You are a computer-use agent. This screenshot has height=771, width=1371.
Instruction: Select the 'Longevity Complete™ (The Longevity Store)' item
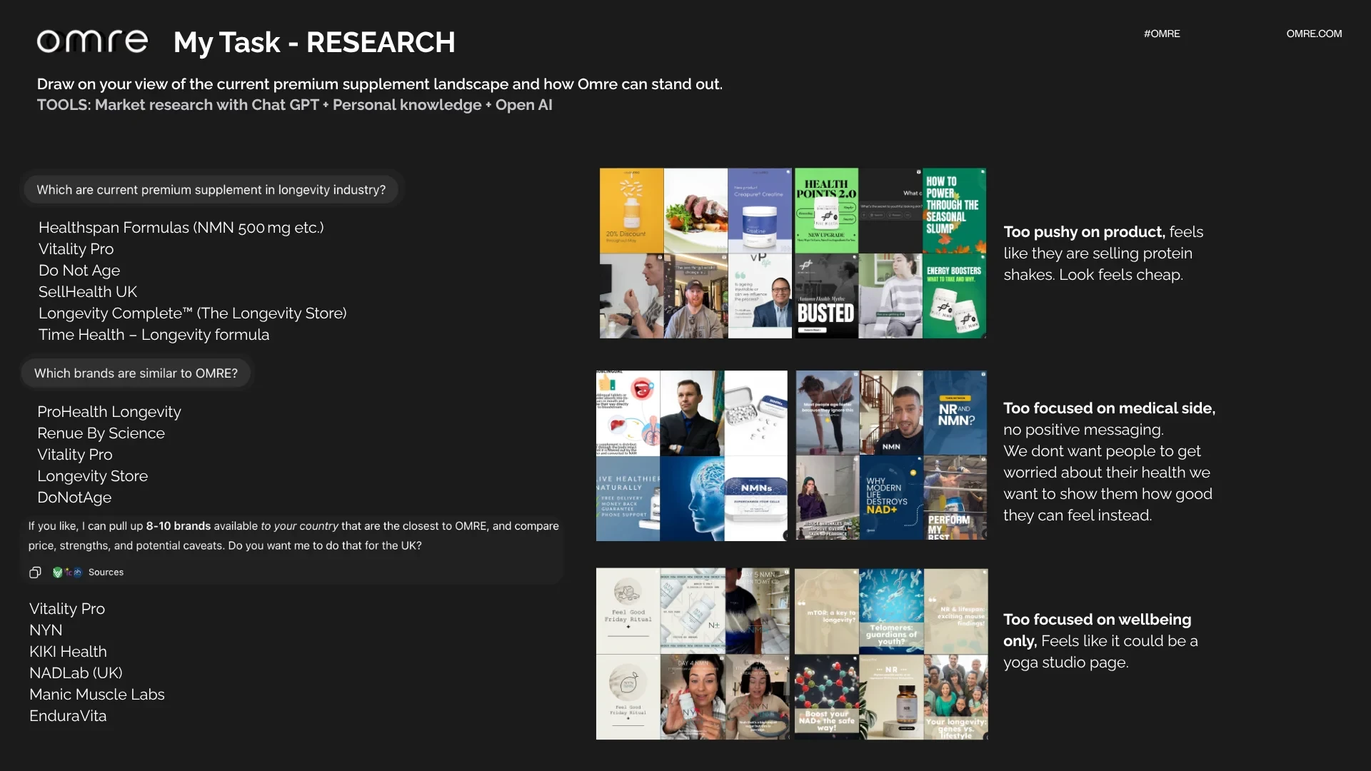click(x=193, y=313)
